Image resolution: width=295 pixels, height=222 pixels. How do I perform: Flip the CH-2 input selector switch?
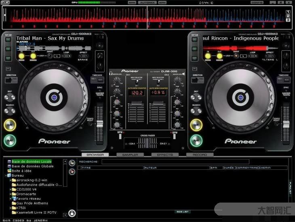click(x=158, y=82)
